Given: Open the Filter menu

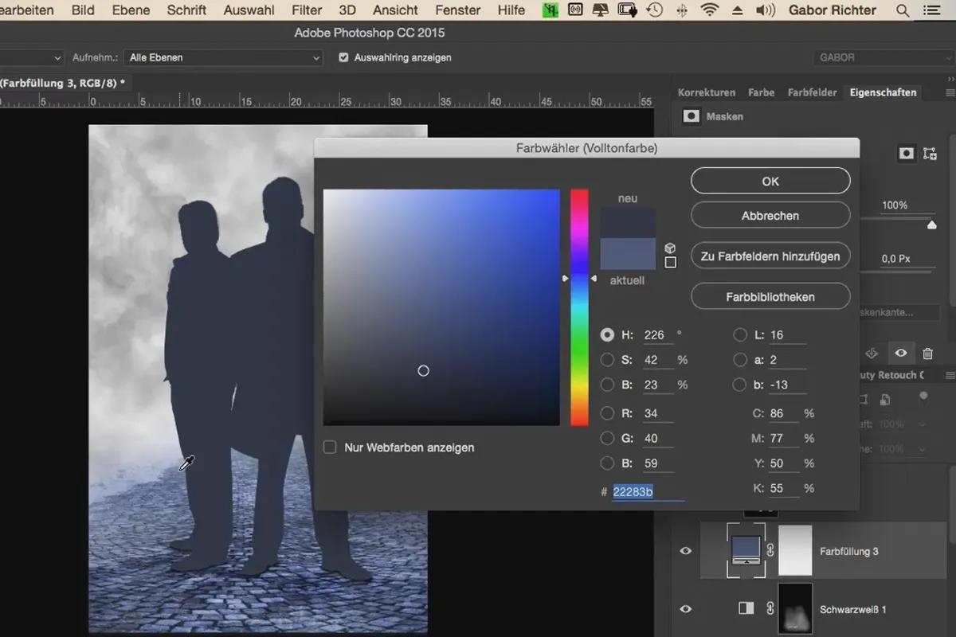Looking at the screenshot, I should pos(307,10).
